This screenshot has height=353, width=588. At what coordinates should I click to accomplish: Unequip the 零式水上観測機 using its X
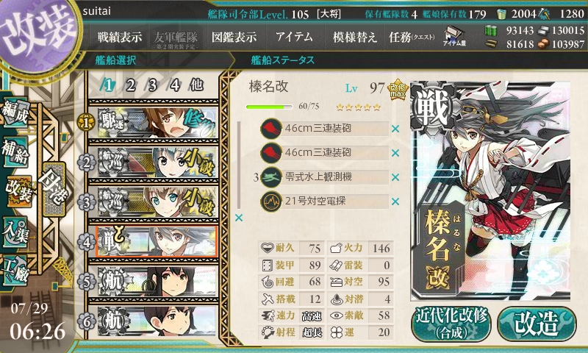click(395, 177)
